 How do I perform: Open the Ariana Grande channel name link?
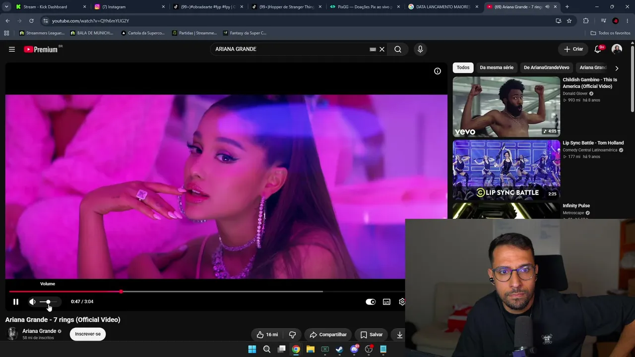(x=39, y=331)
